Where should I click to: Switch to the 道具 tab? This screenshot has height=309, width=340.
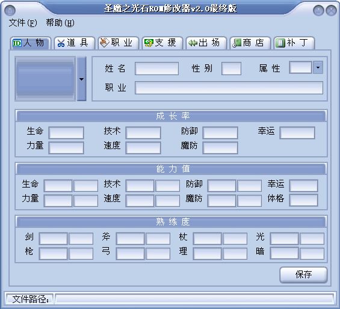tap(75, 43)
